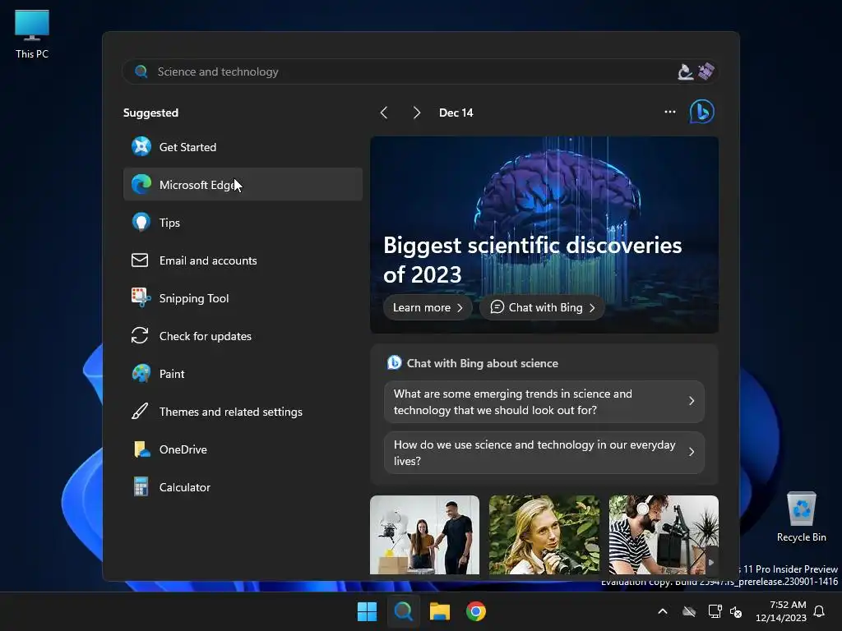This screenshot has height=631, width=842.
Task: Click the taskbar clock showing 7:52 AM
Action: pos(781,611)
